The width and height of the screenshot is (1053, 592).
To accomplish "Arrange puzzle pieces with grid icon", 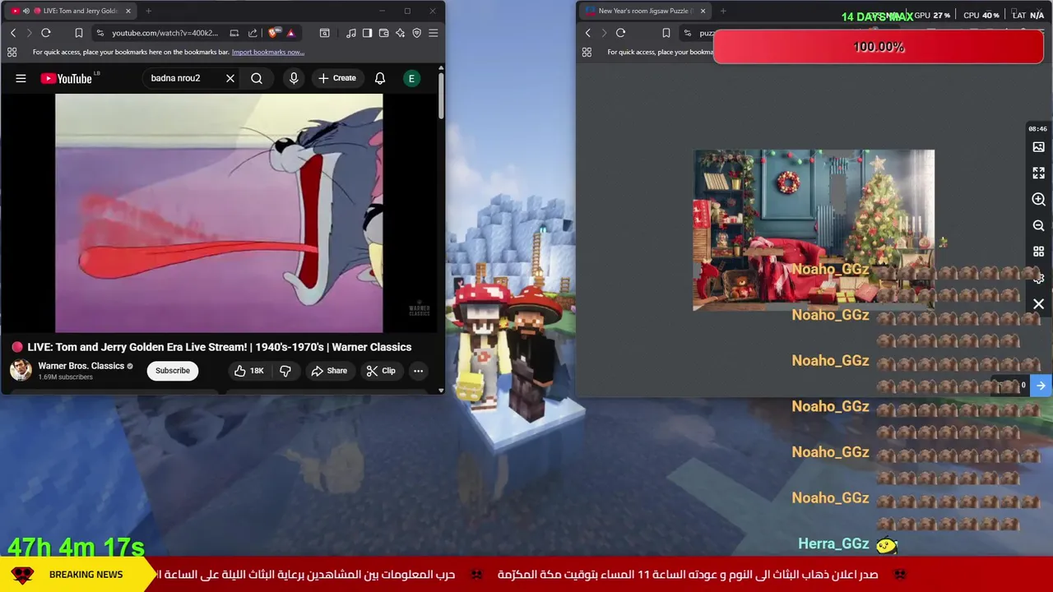I will [x=1038, y=252].
